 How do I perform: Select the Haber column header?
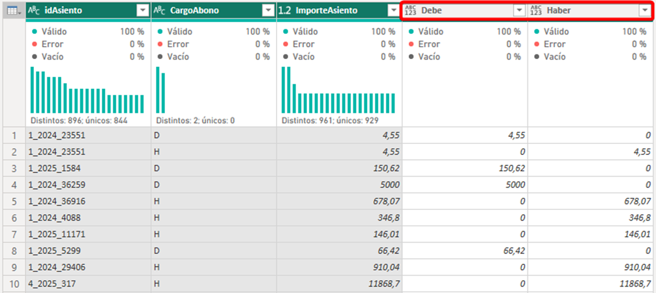[588, 11]
